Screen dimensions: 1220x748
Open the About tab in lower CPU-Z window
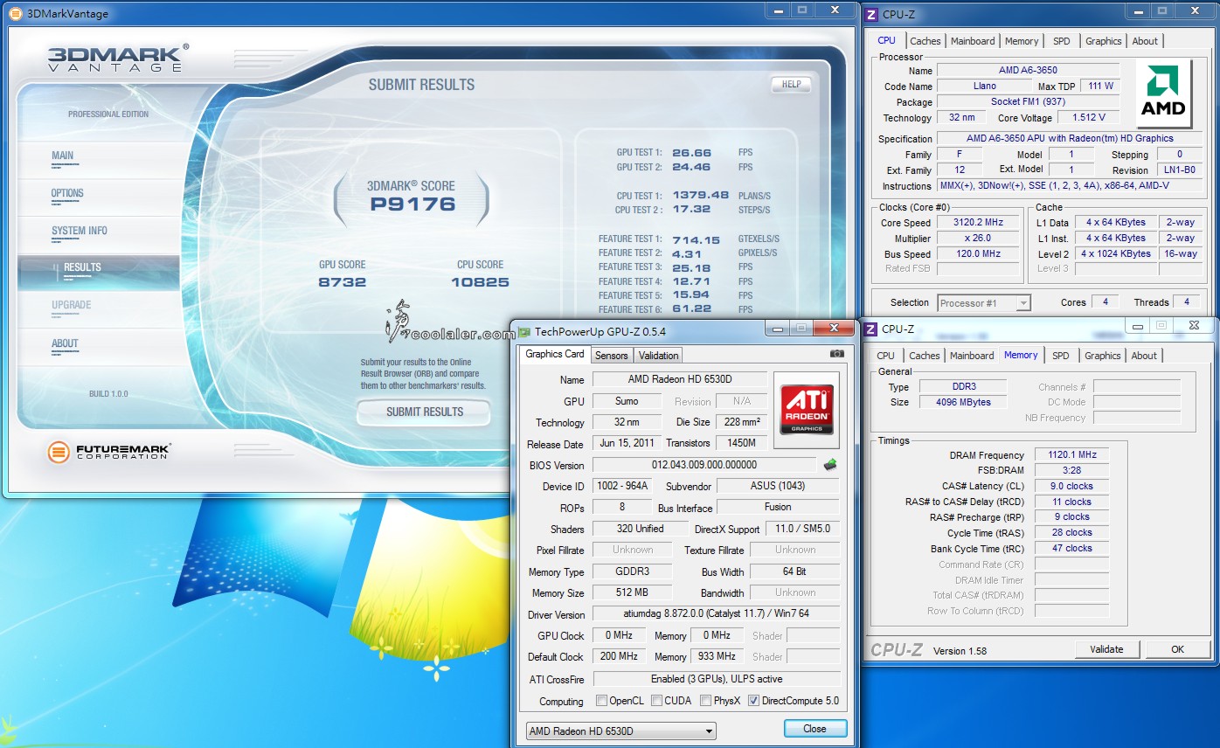[1144, 356]
